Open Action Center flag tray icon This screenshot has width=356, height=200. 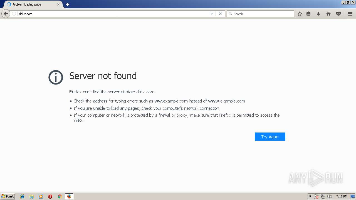tap(316, 196)
